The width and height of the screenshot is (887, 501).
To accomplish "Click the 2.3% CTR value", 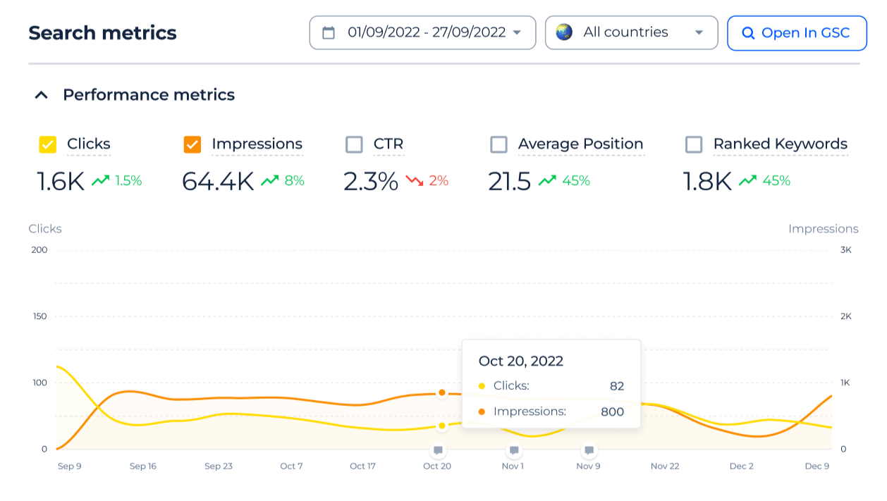I will tap(371, 181).
